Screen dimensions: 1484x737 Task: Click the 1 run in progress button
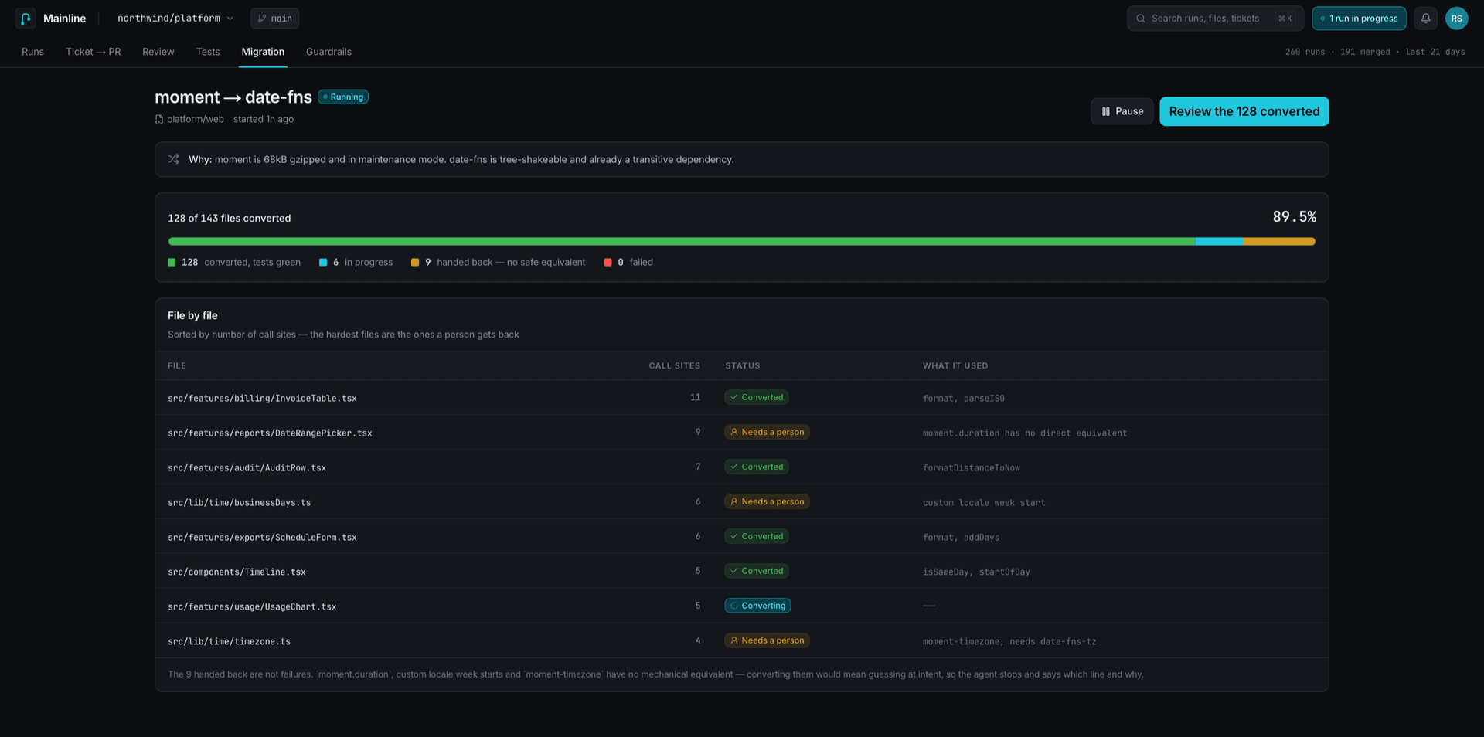pos(1359,19)
